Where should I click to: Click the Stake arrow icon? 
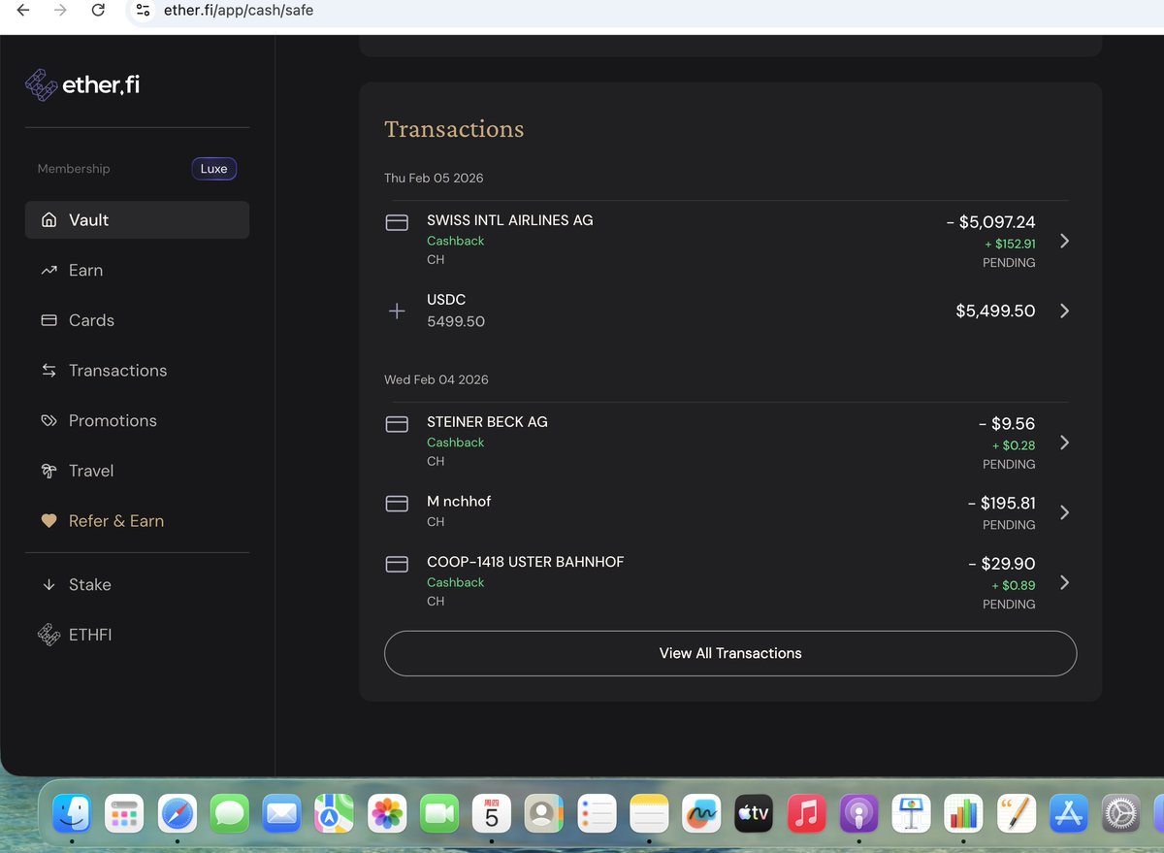click(48, 584)
